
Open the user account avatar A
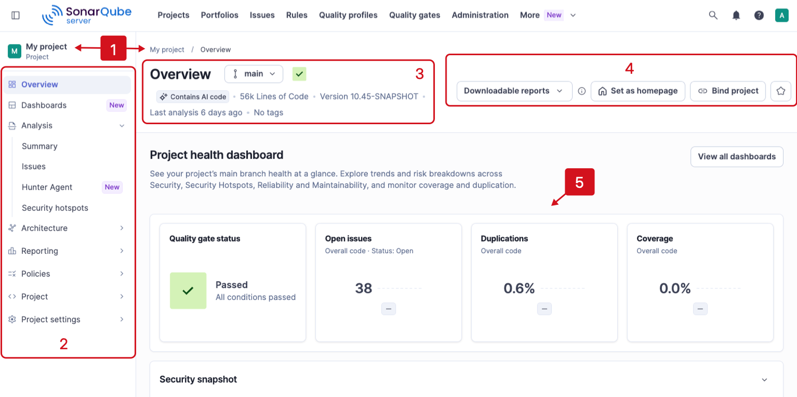tap(782, 15)
